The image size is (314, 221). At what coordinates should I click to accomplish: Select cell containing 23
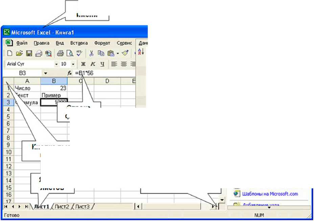pyautogui.click(x=54, y=88)
